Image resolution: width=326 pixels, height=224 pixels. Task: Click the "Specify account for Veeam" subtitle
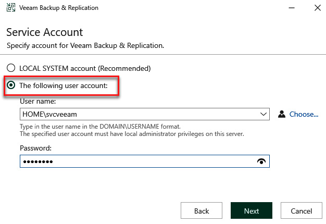(x=85, y=45)
